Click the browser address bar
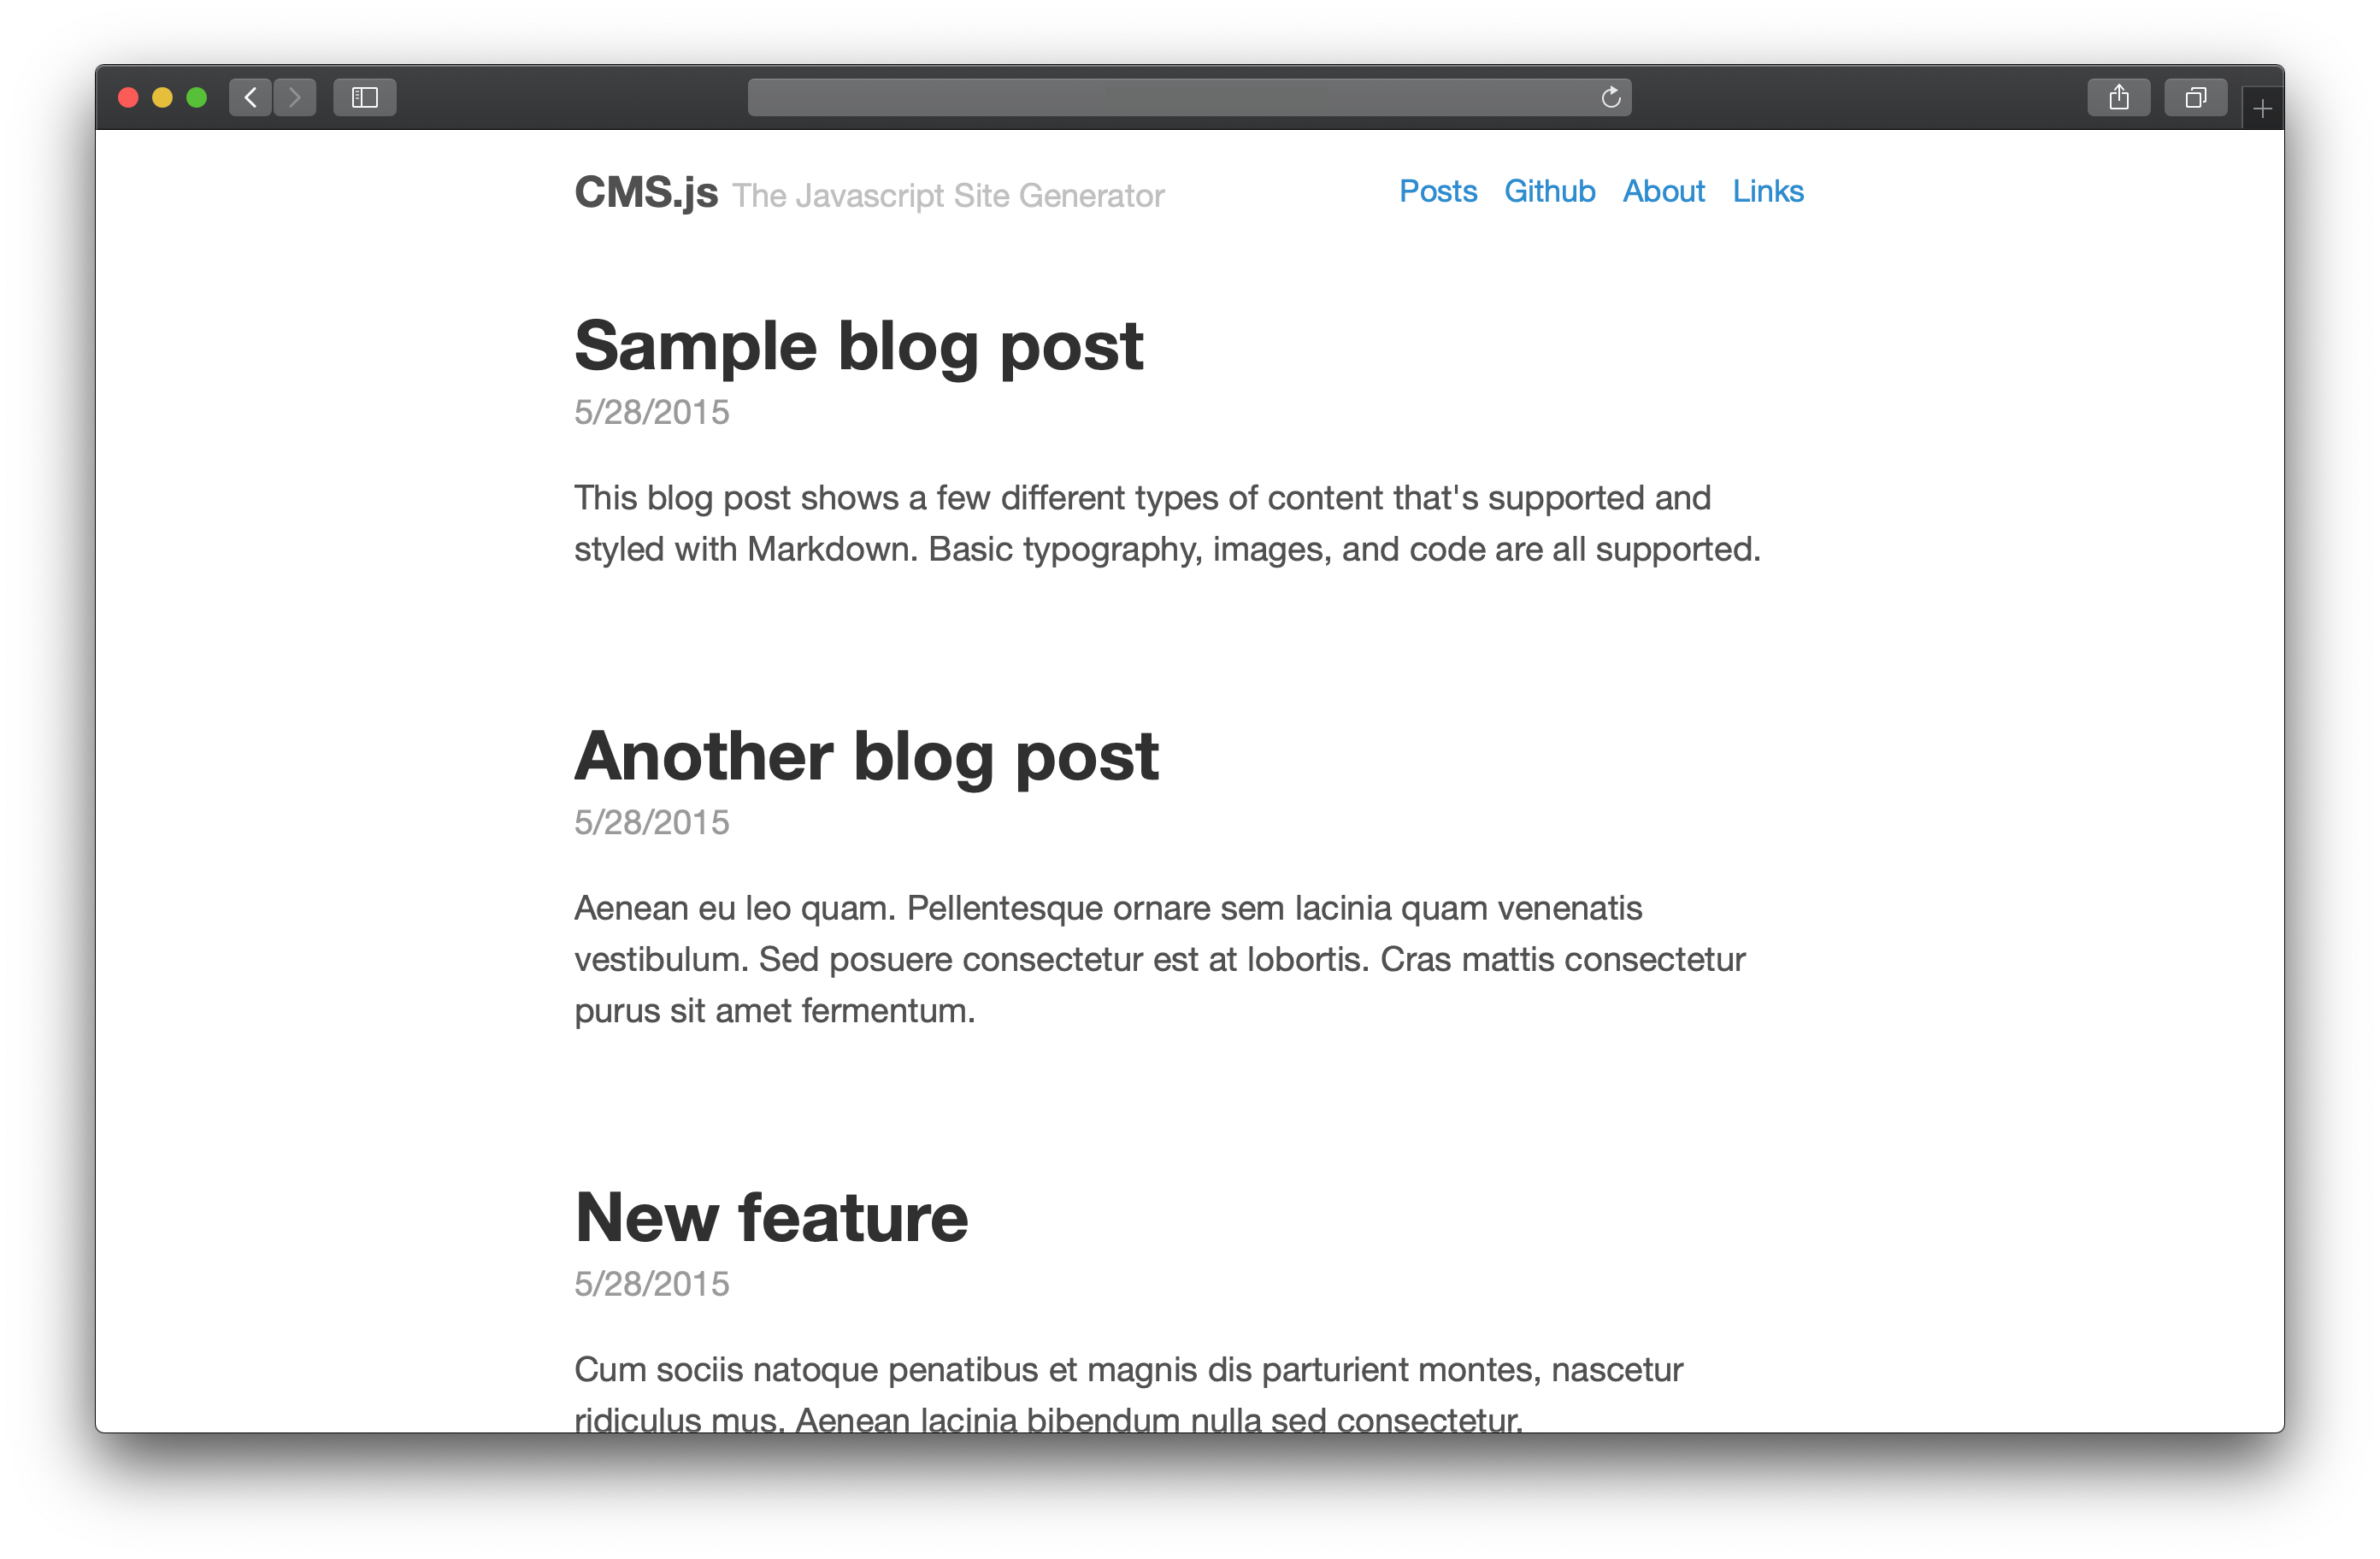The image size is (2380, 1559). [1190, 97]
